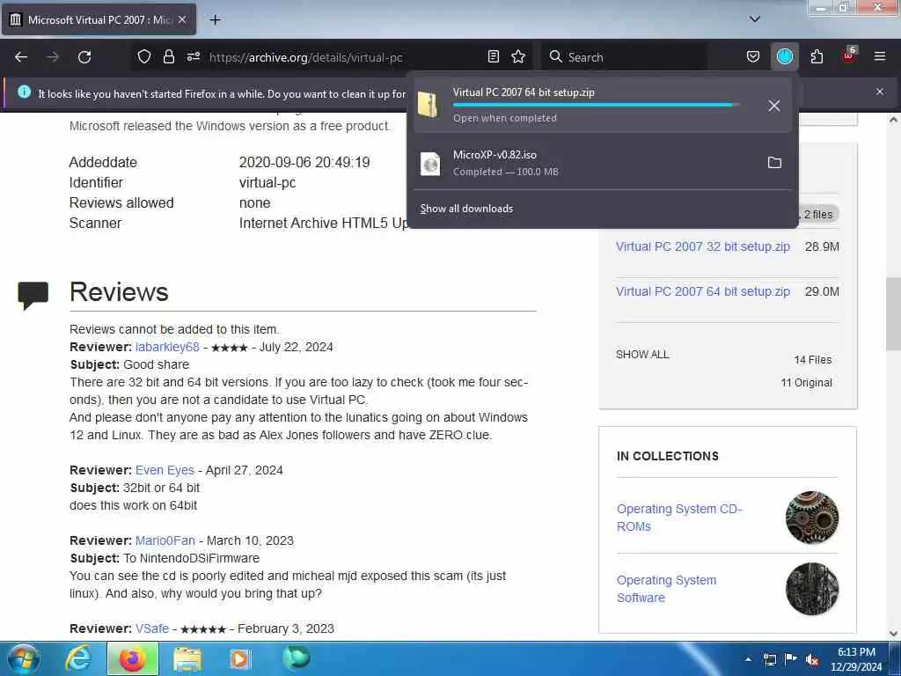Click the network tray icon
Viewport: 901px width, 676px height.
click(769, 659)
